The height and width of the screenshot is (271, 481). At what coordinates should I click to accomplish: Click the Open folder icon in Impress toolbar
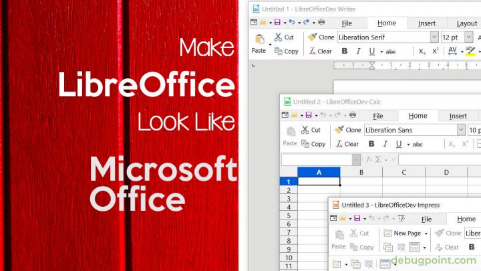coord(343,218)
